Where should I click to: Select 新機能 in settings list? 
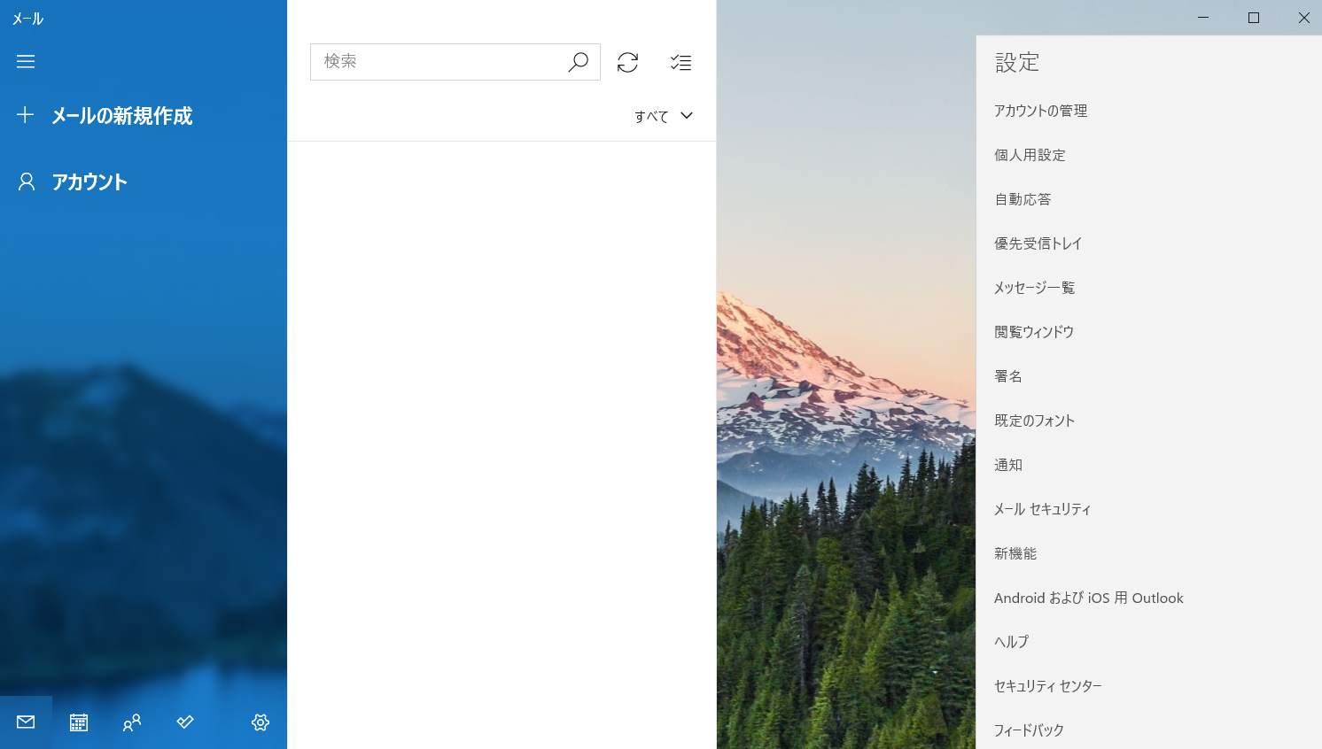click(x=1149, y=553)
